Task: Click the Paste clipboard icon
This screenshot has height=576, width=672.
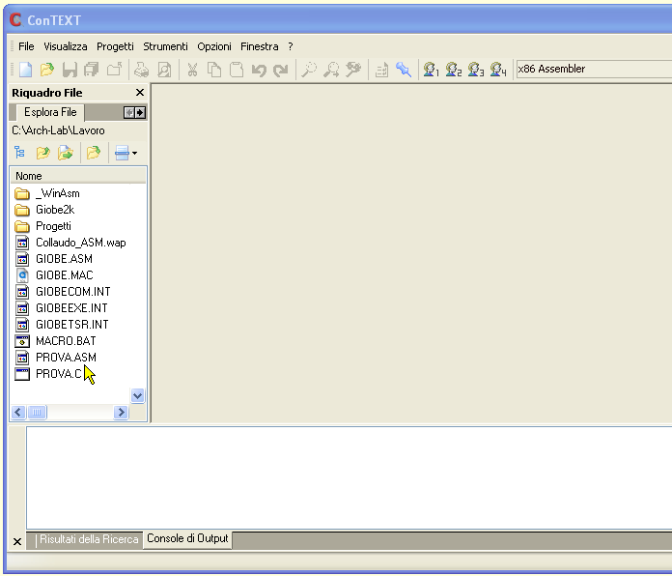Action: pos(237,70)
